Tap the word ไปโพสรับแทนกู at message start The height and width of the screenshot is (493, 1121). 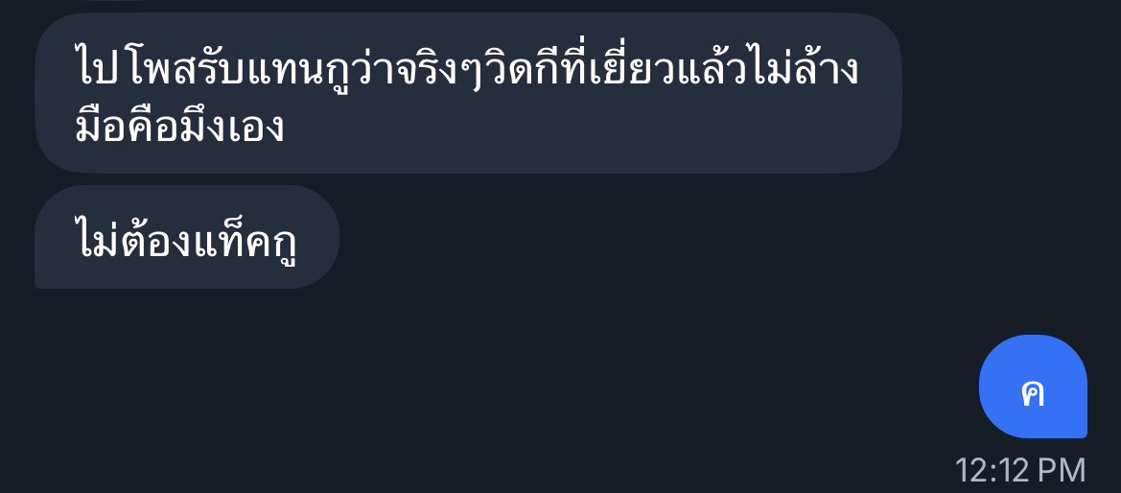[x=206, y=72]
